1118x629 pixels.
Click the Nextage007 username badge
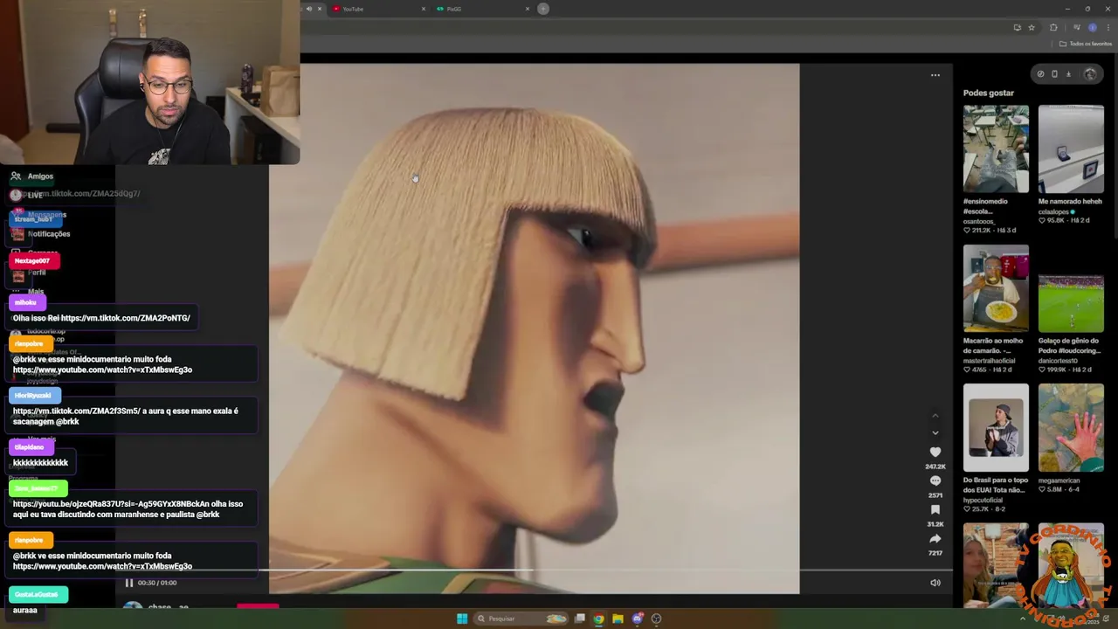pyautogui.click(x=32, y=260)
